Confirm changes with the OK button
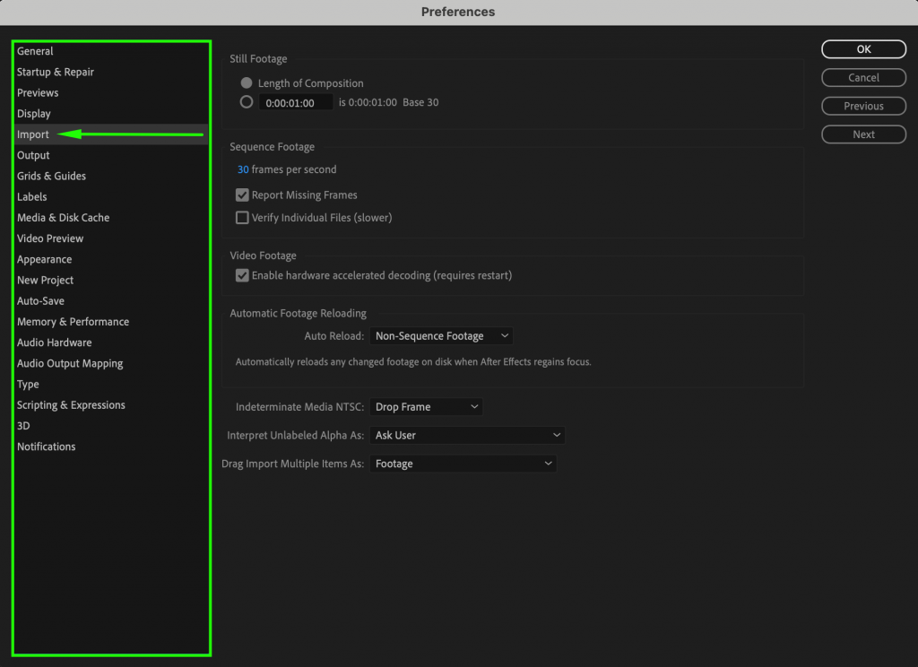Viewport: 918px width, 667px height. pos(863,49)
